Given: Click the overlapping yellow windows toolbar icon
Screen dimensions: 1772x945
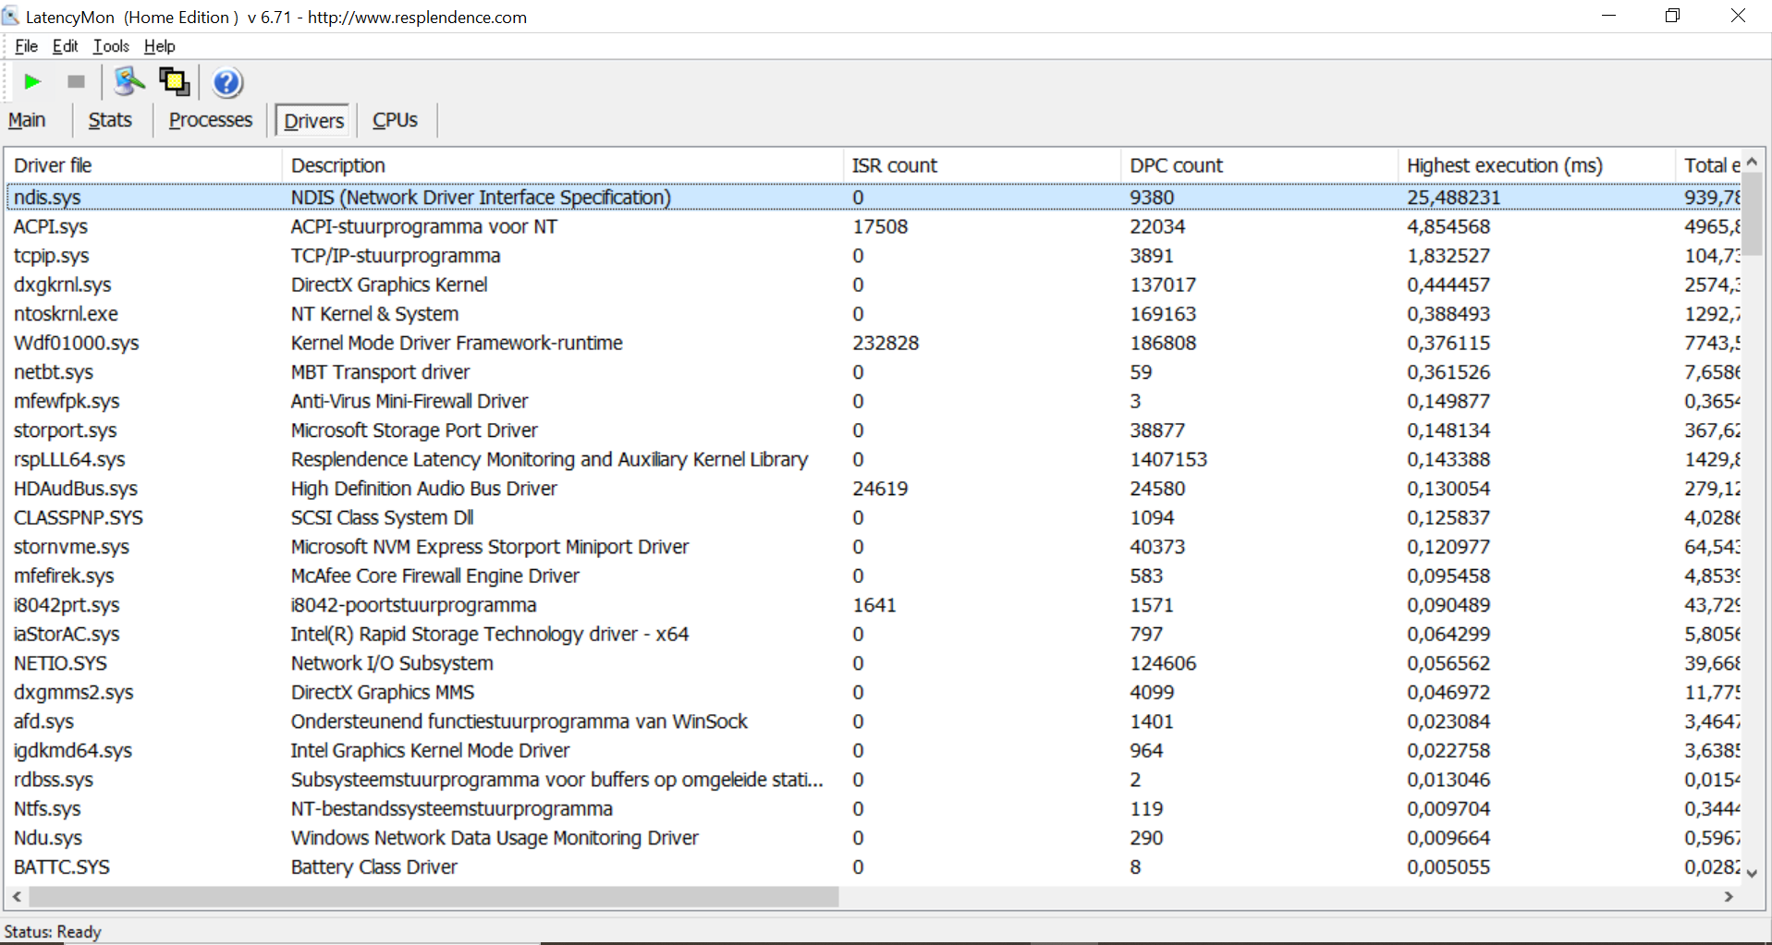Looking at the screenshot, I should (174, 82).
